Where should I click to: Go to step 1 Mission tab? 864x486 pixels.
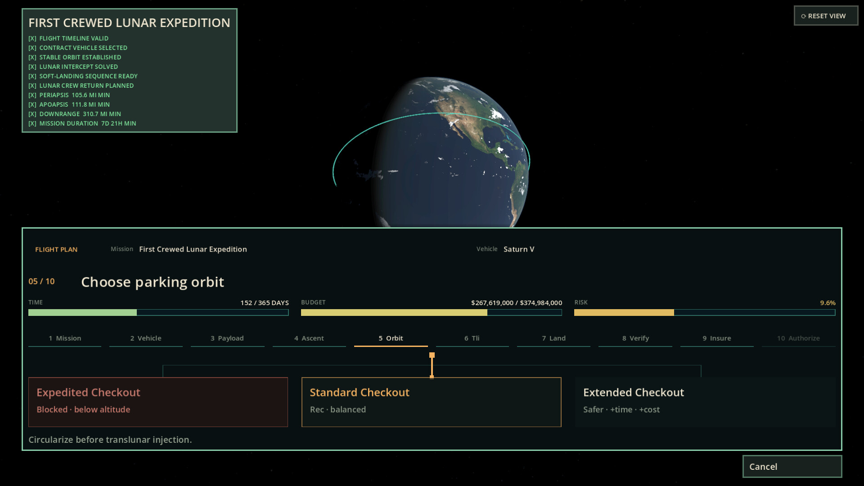click(65, 338)
